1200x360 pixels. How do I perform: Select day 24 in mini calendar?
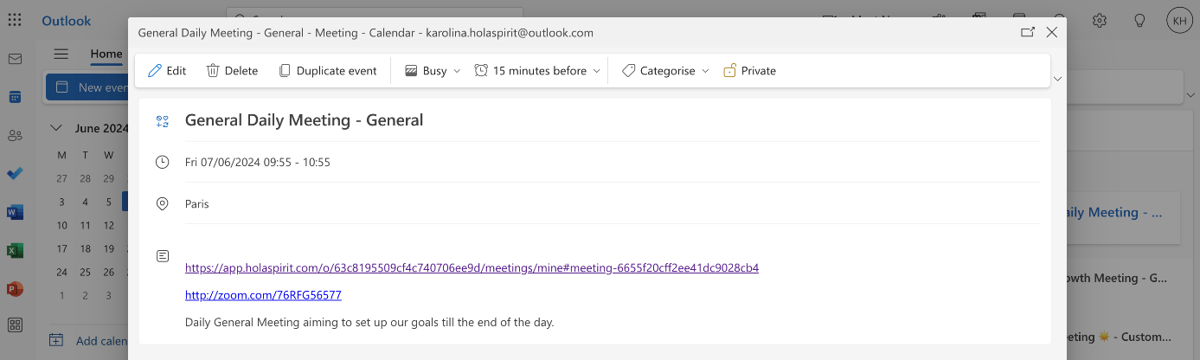point(61,272)
